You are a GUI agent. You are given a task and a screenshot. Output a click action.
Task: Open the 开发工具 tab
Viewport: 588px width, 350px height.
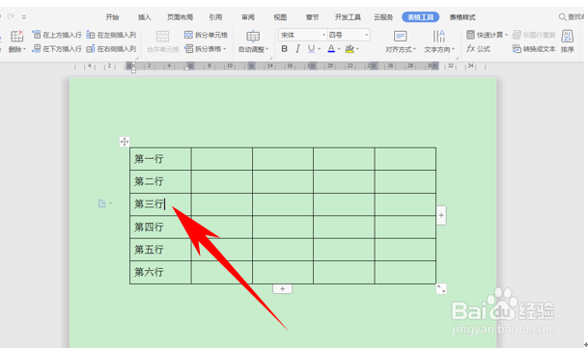[x=348, y=17]
